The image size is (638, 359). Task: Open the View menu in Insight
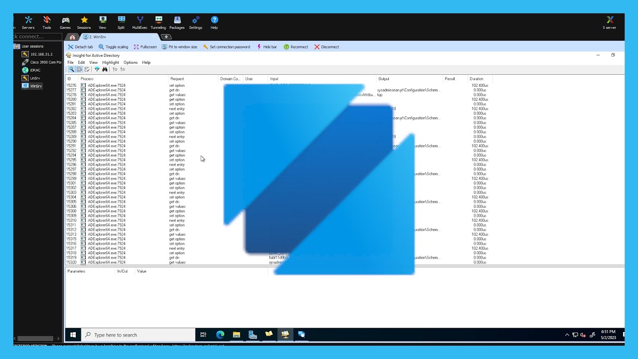(x=93, y=62)
